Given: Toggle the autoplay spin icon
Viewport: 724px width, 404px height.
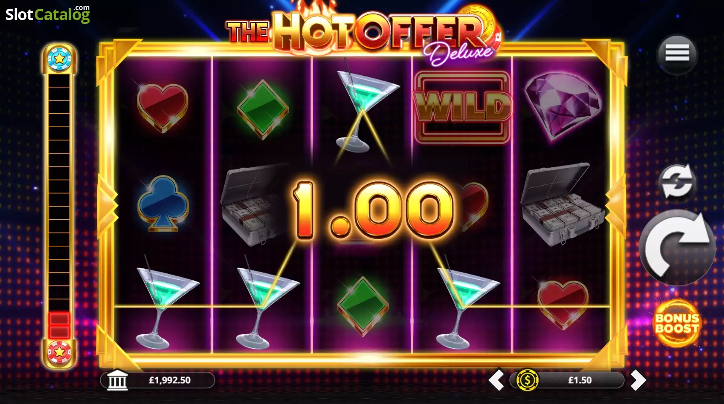Looking at the screenshot, I should (676, 182).
